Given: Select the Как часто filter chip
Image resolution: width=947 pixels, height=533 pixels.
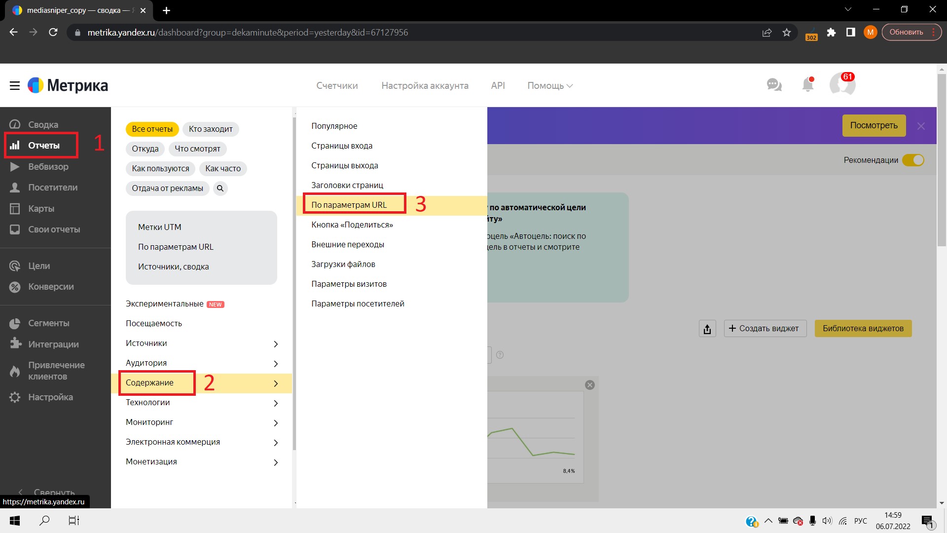Looking at the screenshot, I should [x=223, y=169].
